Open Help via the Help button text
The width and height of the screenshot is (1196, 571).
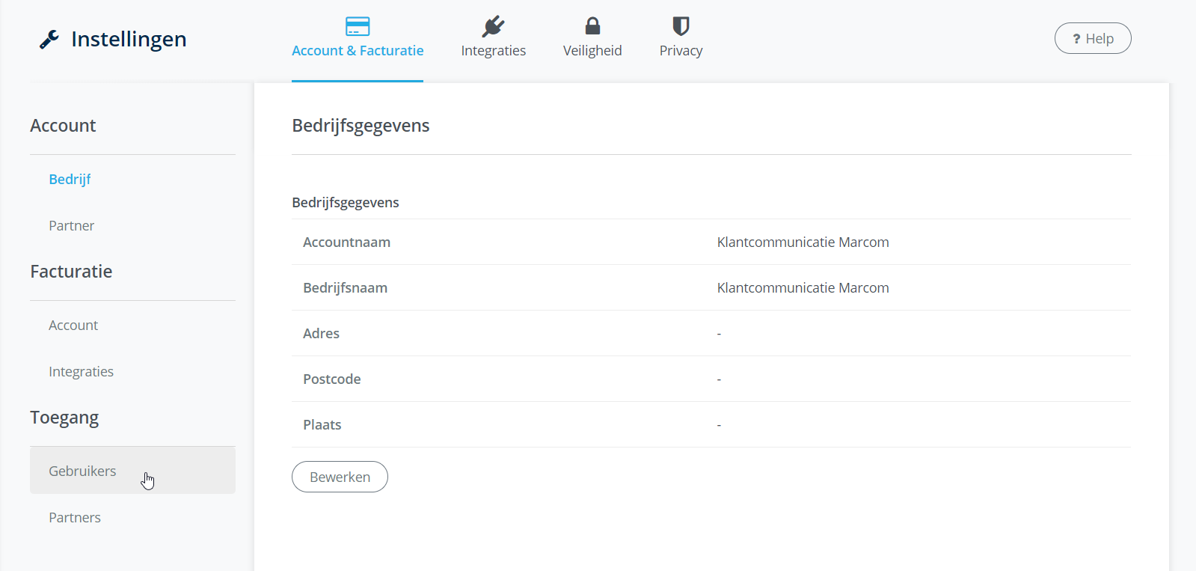(x=1100, y=39)
